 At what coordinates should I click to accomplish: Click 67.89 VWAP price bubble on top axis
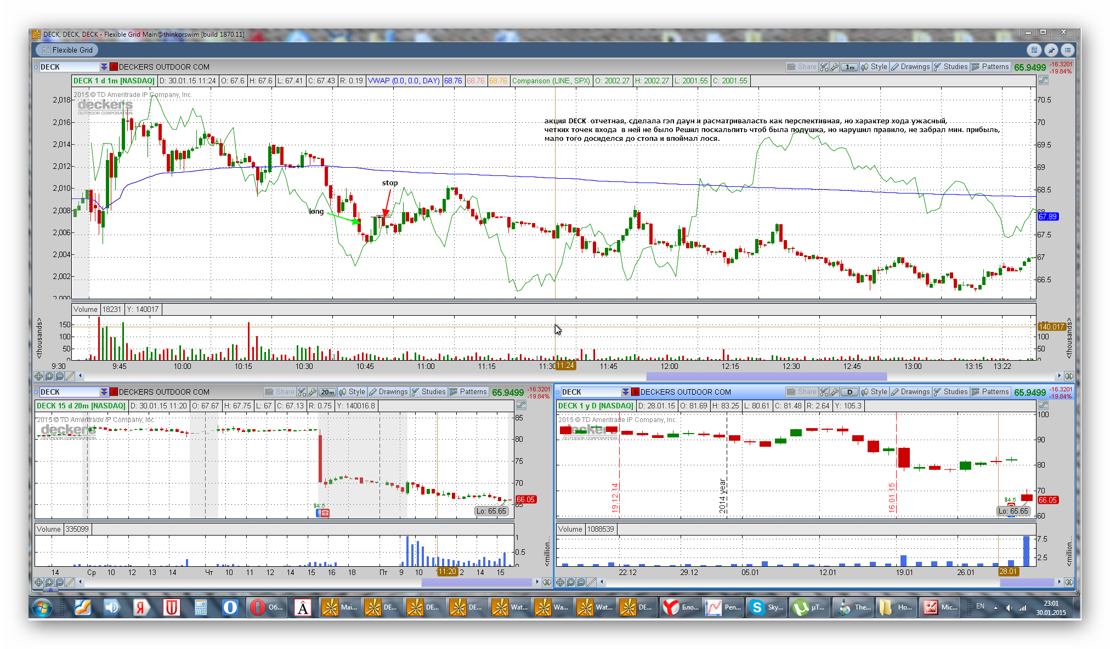click(1047, 217)
